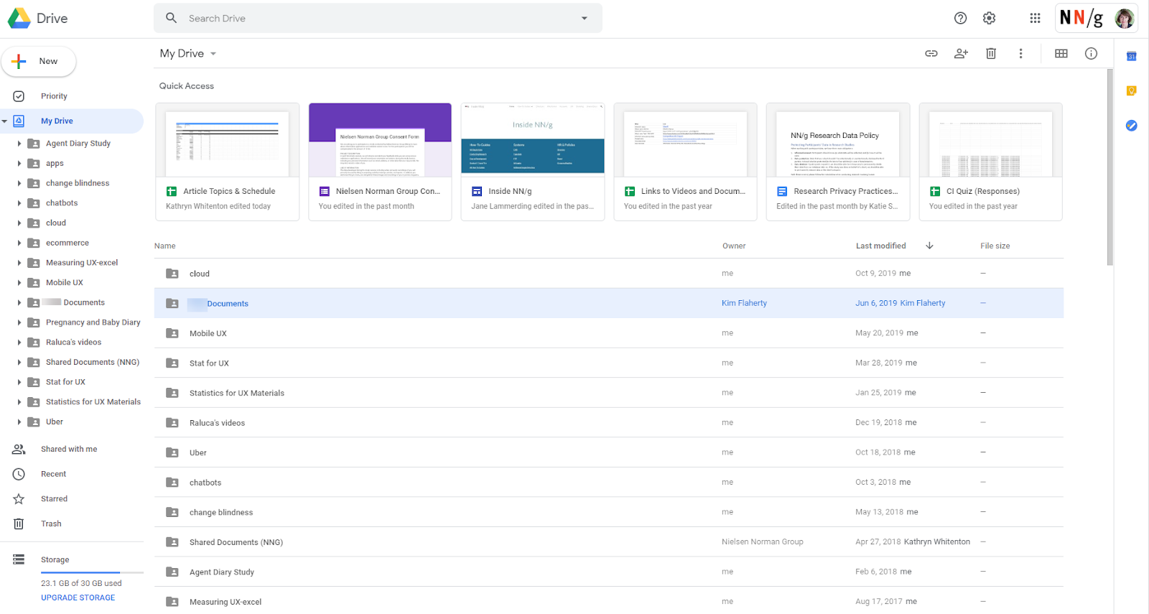Click the Owner column header
This screenshot has height=614, width=1149.
(x=733, y=246)
